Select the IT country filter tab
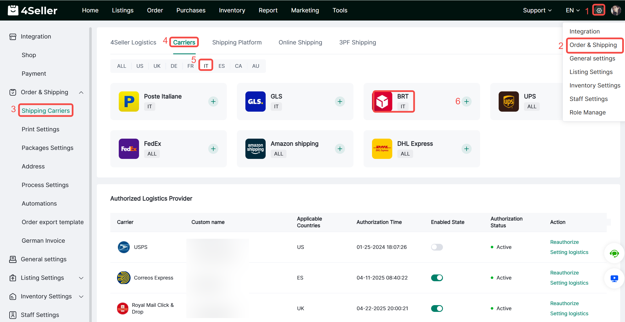625x322 pixels. [x=206, y=66]
